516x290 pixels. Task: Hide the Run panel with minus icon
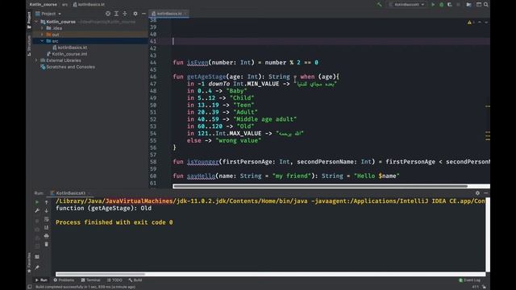[x=485, y=193]
